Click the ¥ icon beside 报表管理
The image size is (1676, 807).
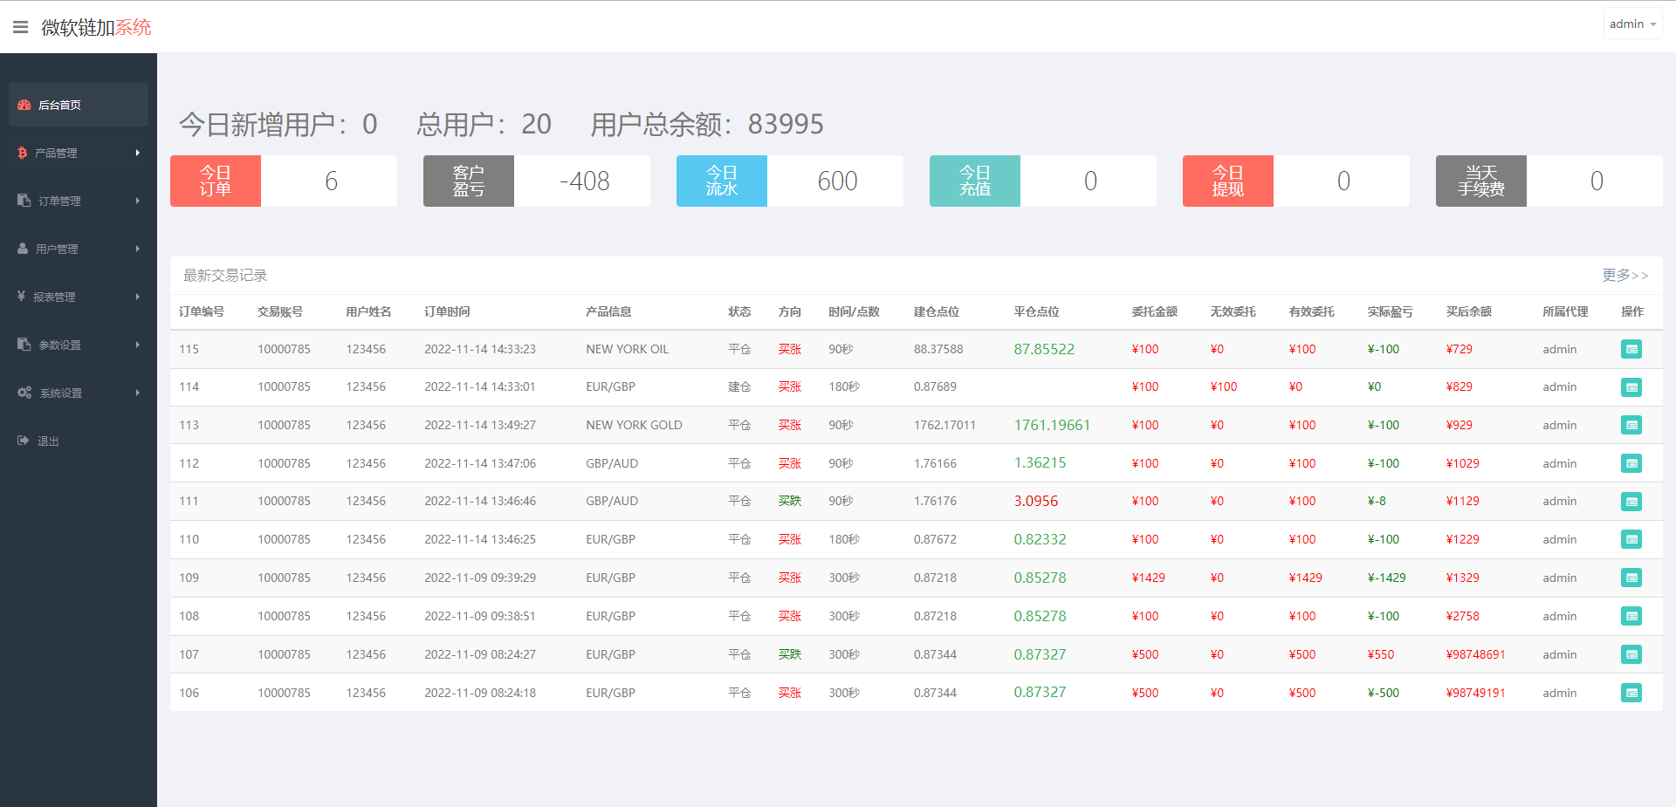[x=24, y=297]
